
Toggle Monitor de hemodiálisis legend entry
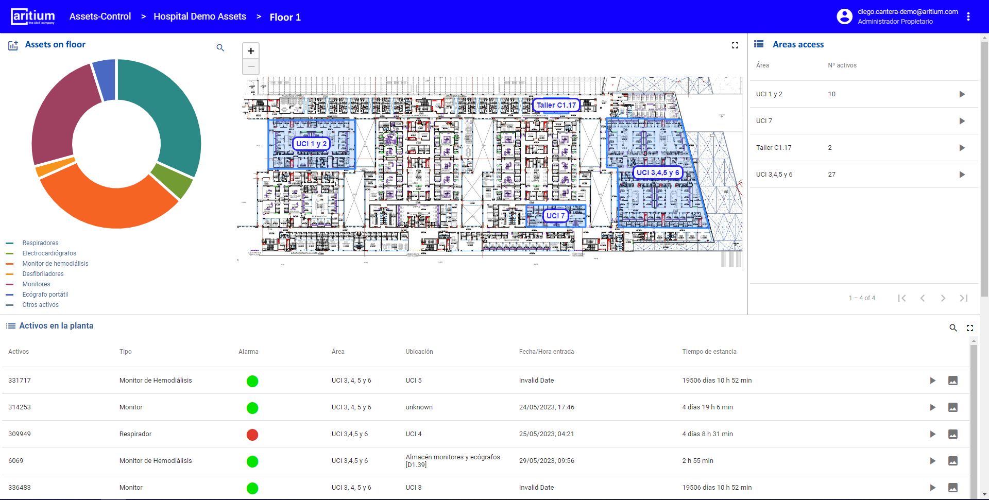point(55,264)
